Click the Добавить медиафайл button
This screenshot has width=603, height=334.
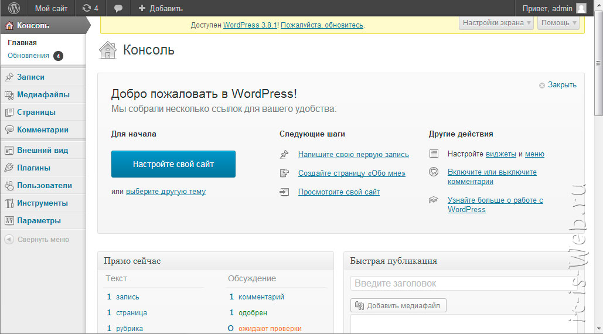[398, 305]
